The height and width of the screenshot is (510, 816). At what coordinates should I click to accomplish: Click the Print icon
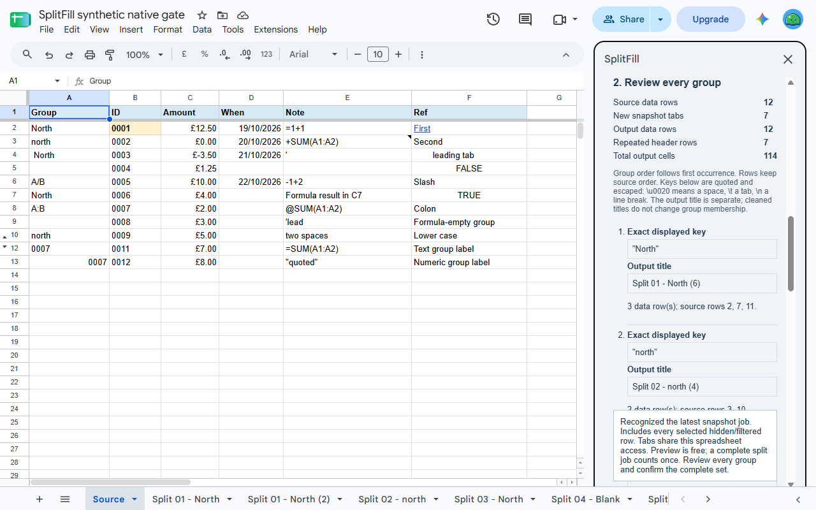[x=90, y=55]
